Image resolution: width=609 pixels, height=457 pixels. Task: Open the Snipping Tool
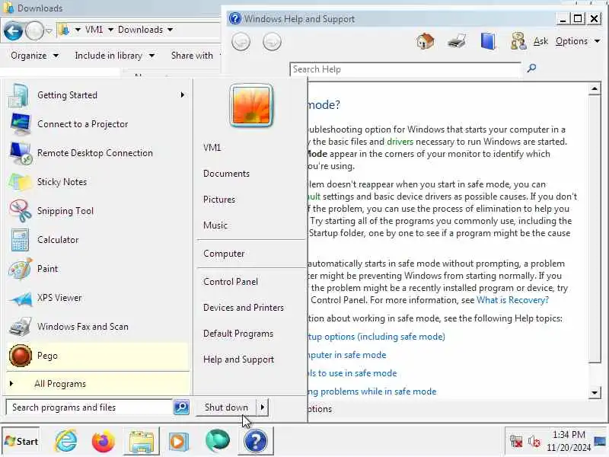(x=97, y=211)
